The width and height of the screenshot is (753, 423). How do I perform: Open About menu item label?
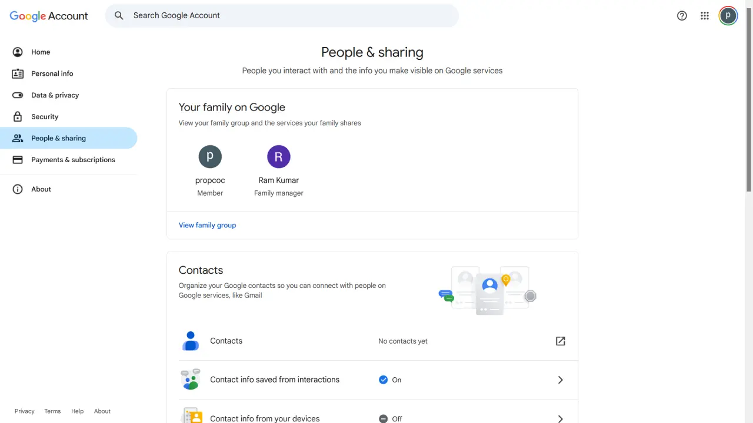[x=41, y=189]
